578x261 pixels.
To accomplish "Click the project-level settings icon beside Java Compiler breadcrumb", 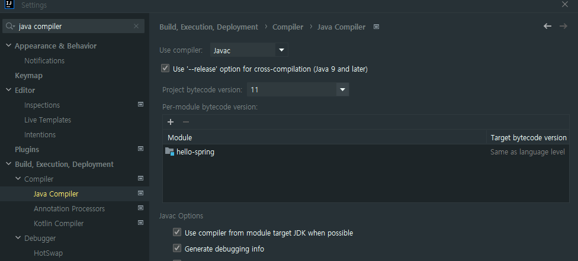I will [376, 27].
